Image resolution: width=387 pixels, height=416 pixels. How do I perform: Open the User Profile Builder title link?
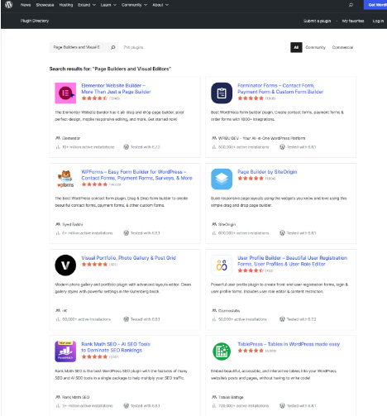(293, 261)
